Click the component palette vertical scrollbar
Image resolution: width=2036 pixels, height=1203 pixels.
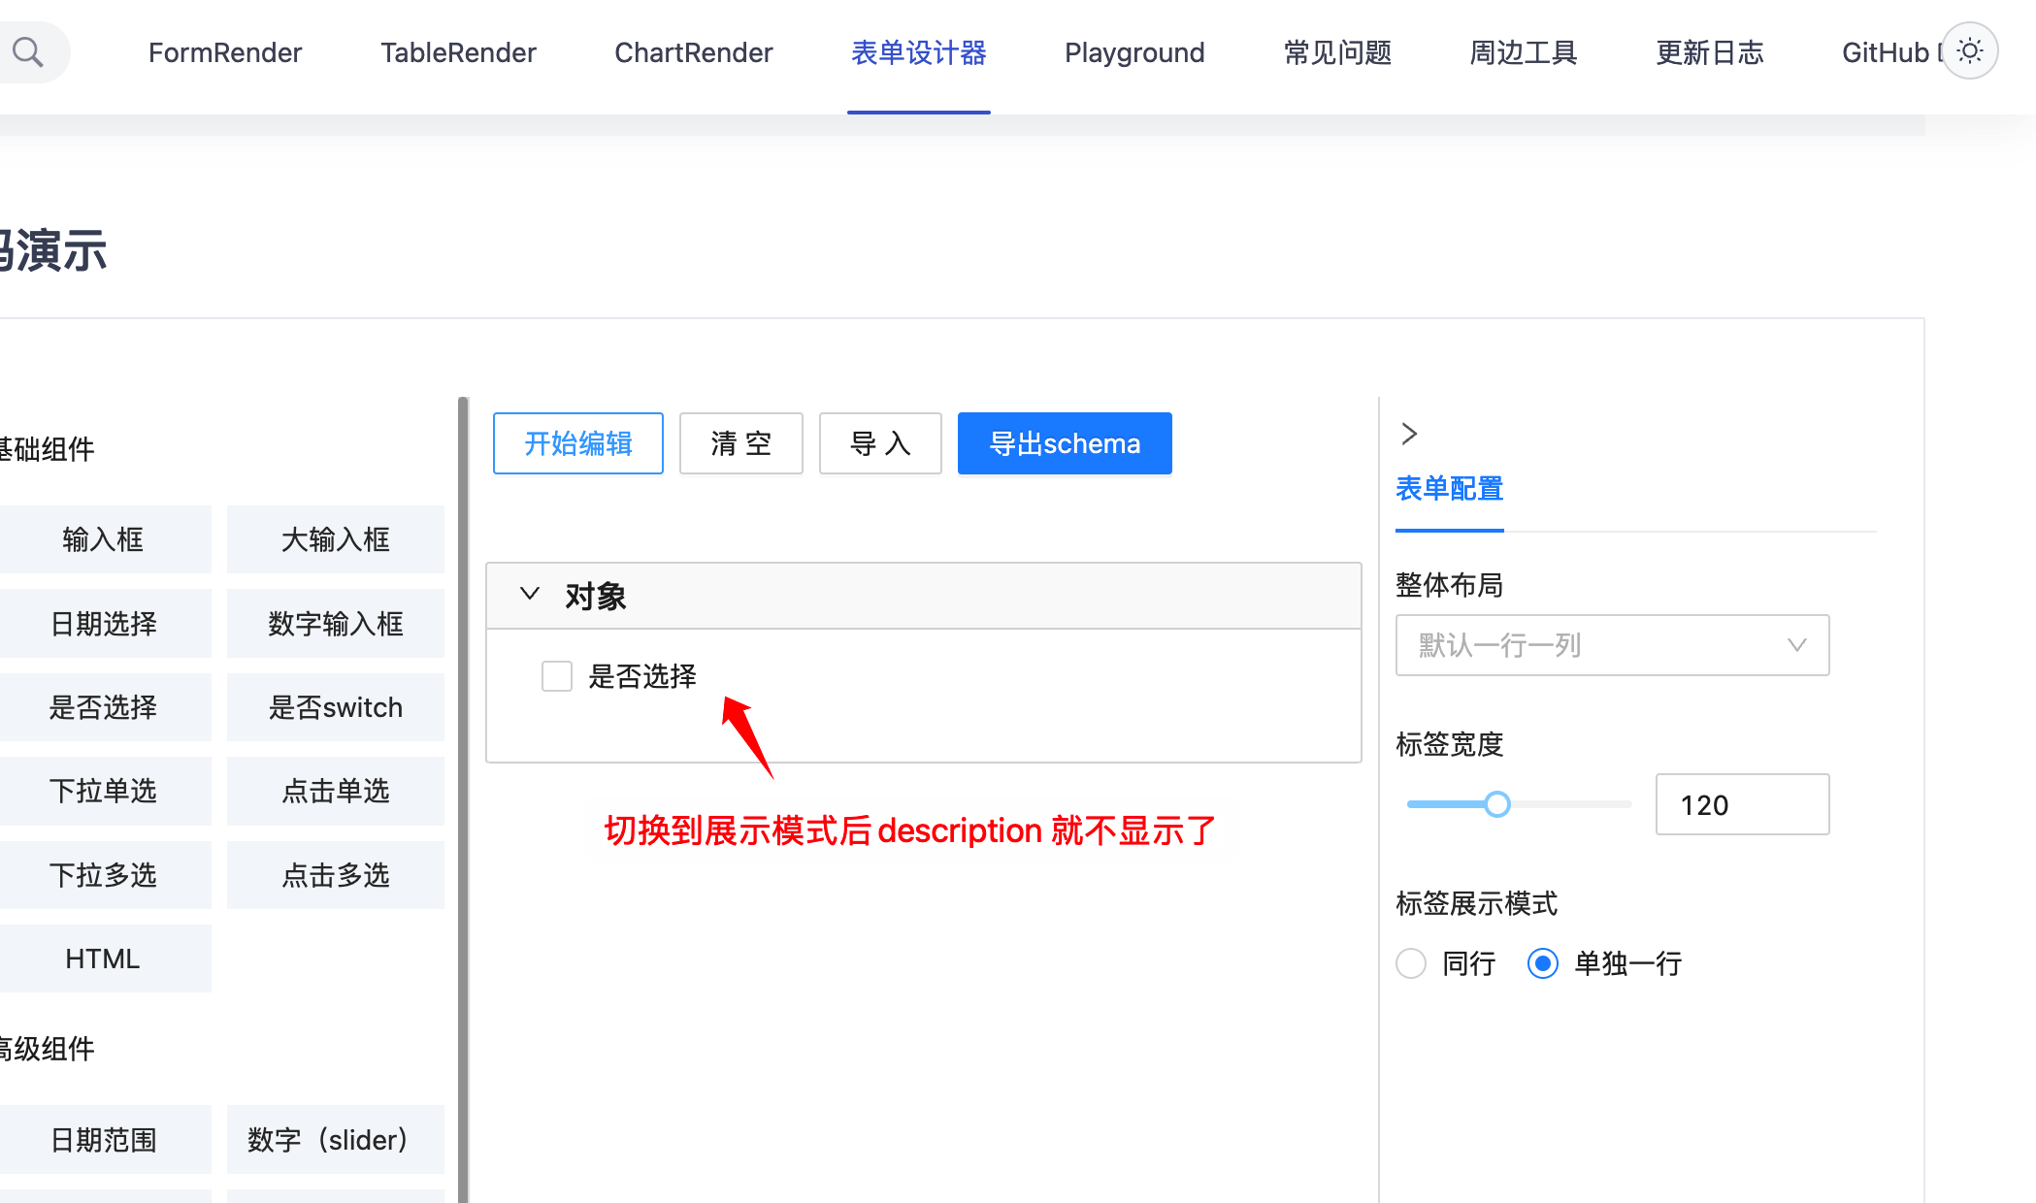pyautogui.click(x=463, y=799)
